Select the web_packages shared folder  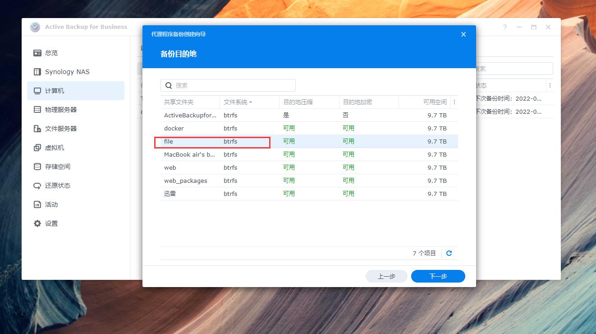(x=309, y=181)
